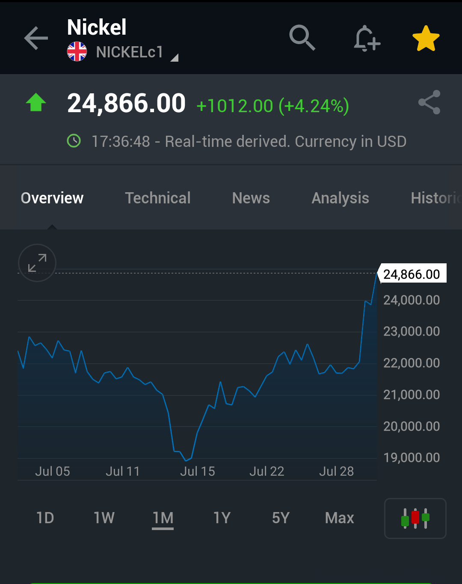
Task: Select the 1D chart range
Action: pyautogui.click(x=45, y=518)
